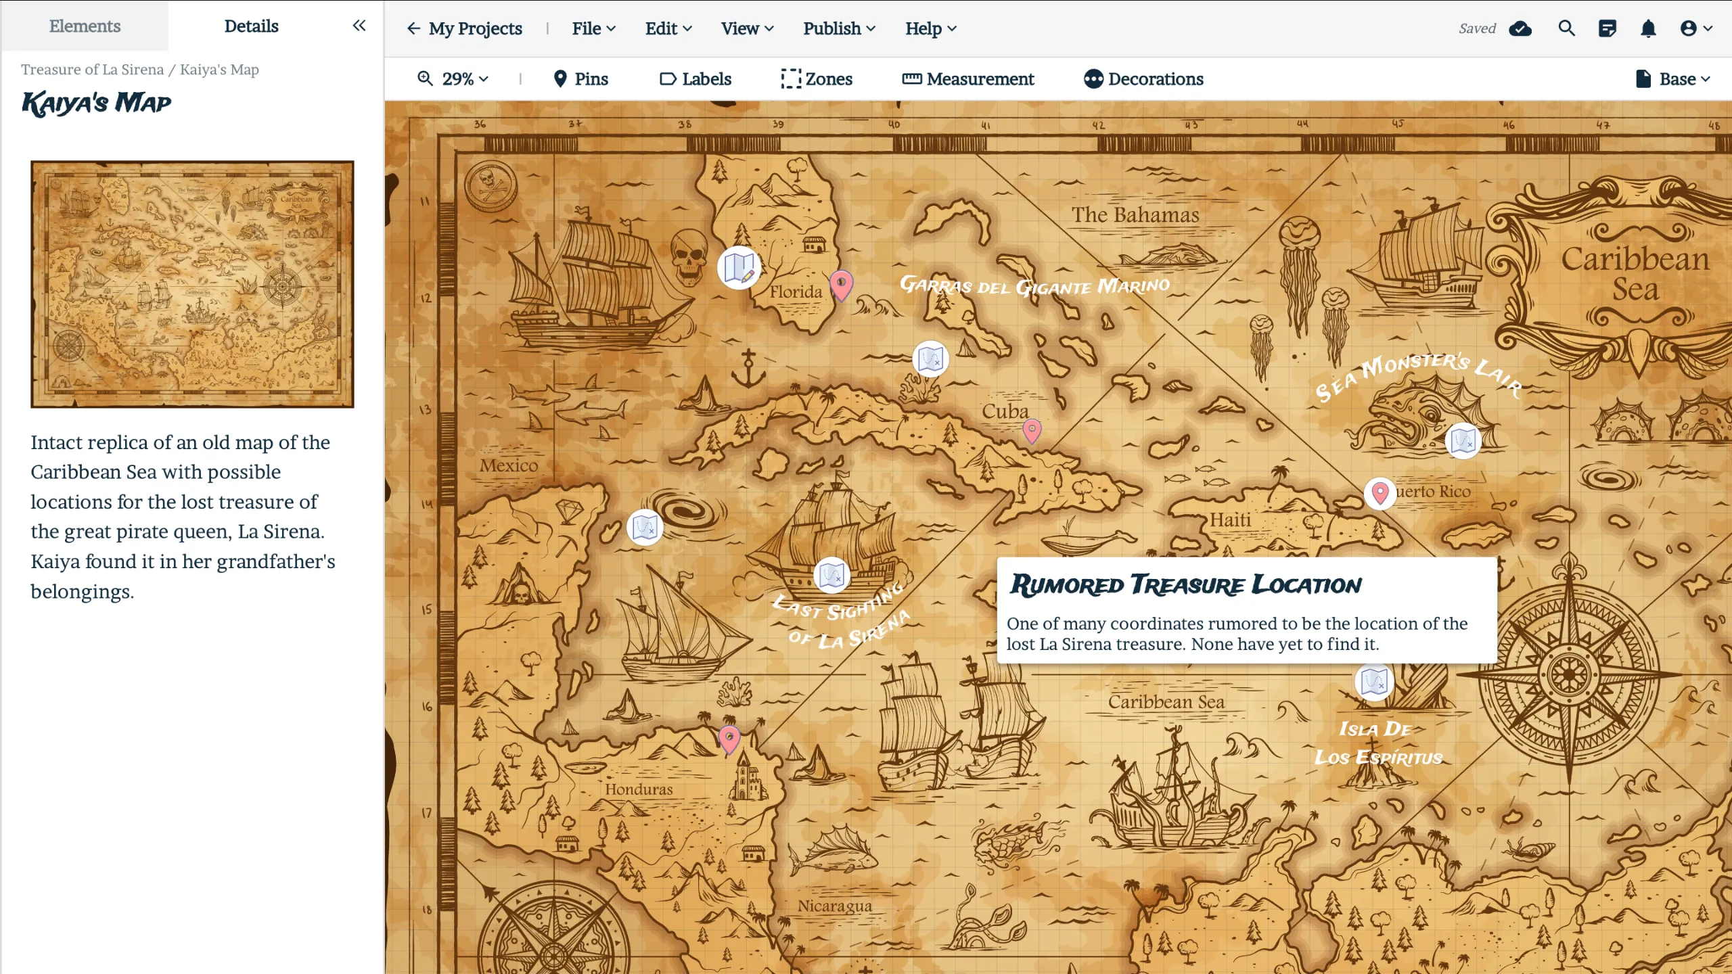Click the Kaiya's Map title heading
The width and height of the screenshot is (1732, 974).
97,103
